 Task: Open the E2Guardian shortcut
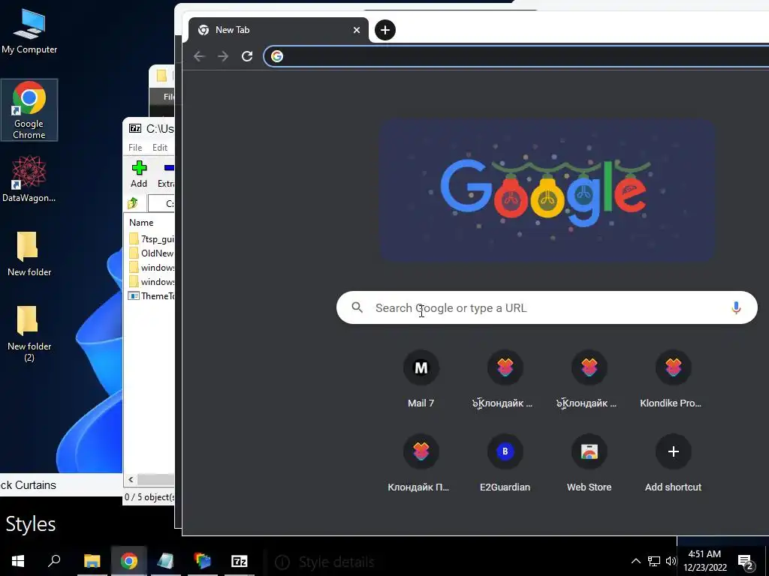[x=505, y=463]
